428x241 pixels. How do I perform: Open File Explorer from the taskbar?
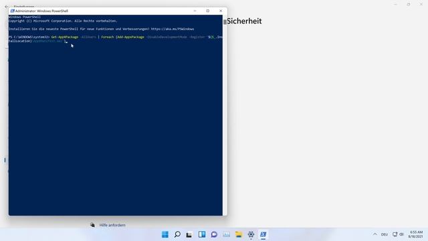click(239, 234)
